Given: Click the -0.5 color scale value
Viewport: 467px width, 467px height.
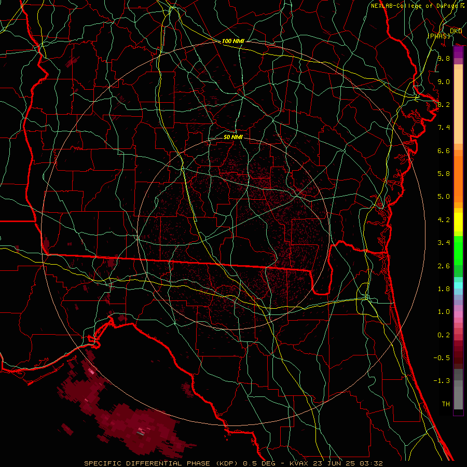Looking at the screenshot, I should pyautogui.click(x=442, y=358).
